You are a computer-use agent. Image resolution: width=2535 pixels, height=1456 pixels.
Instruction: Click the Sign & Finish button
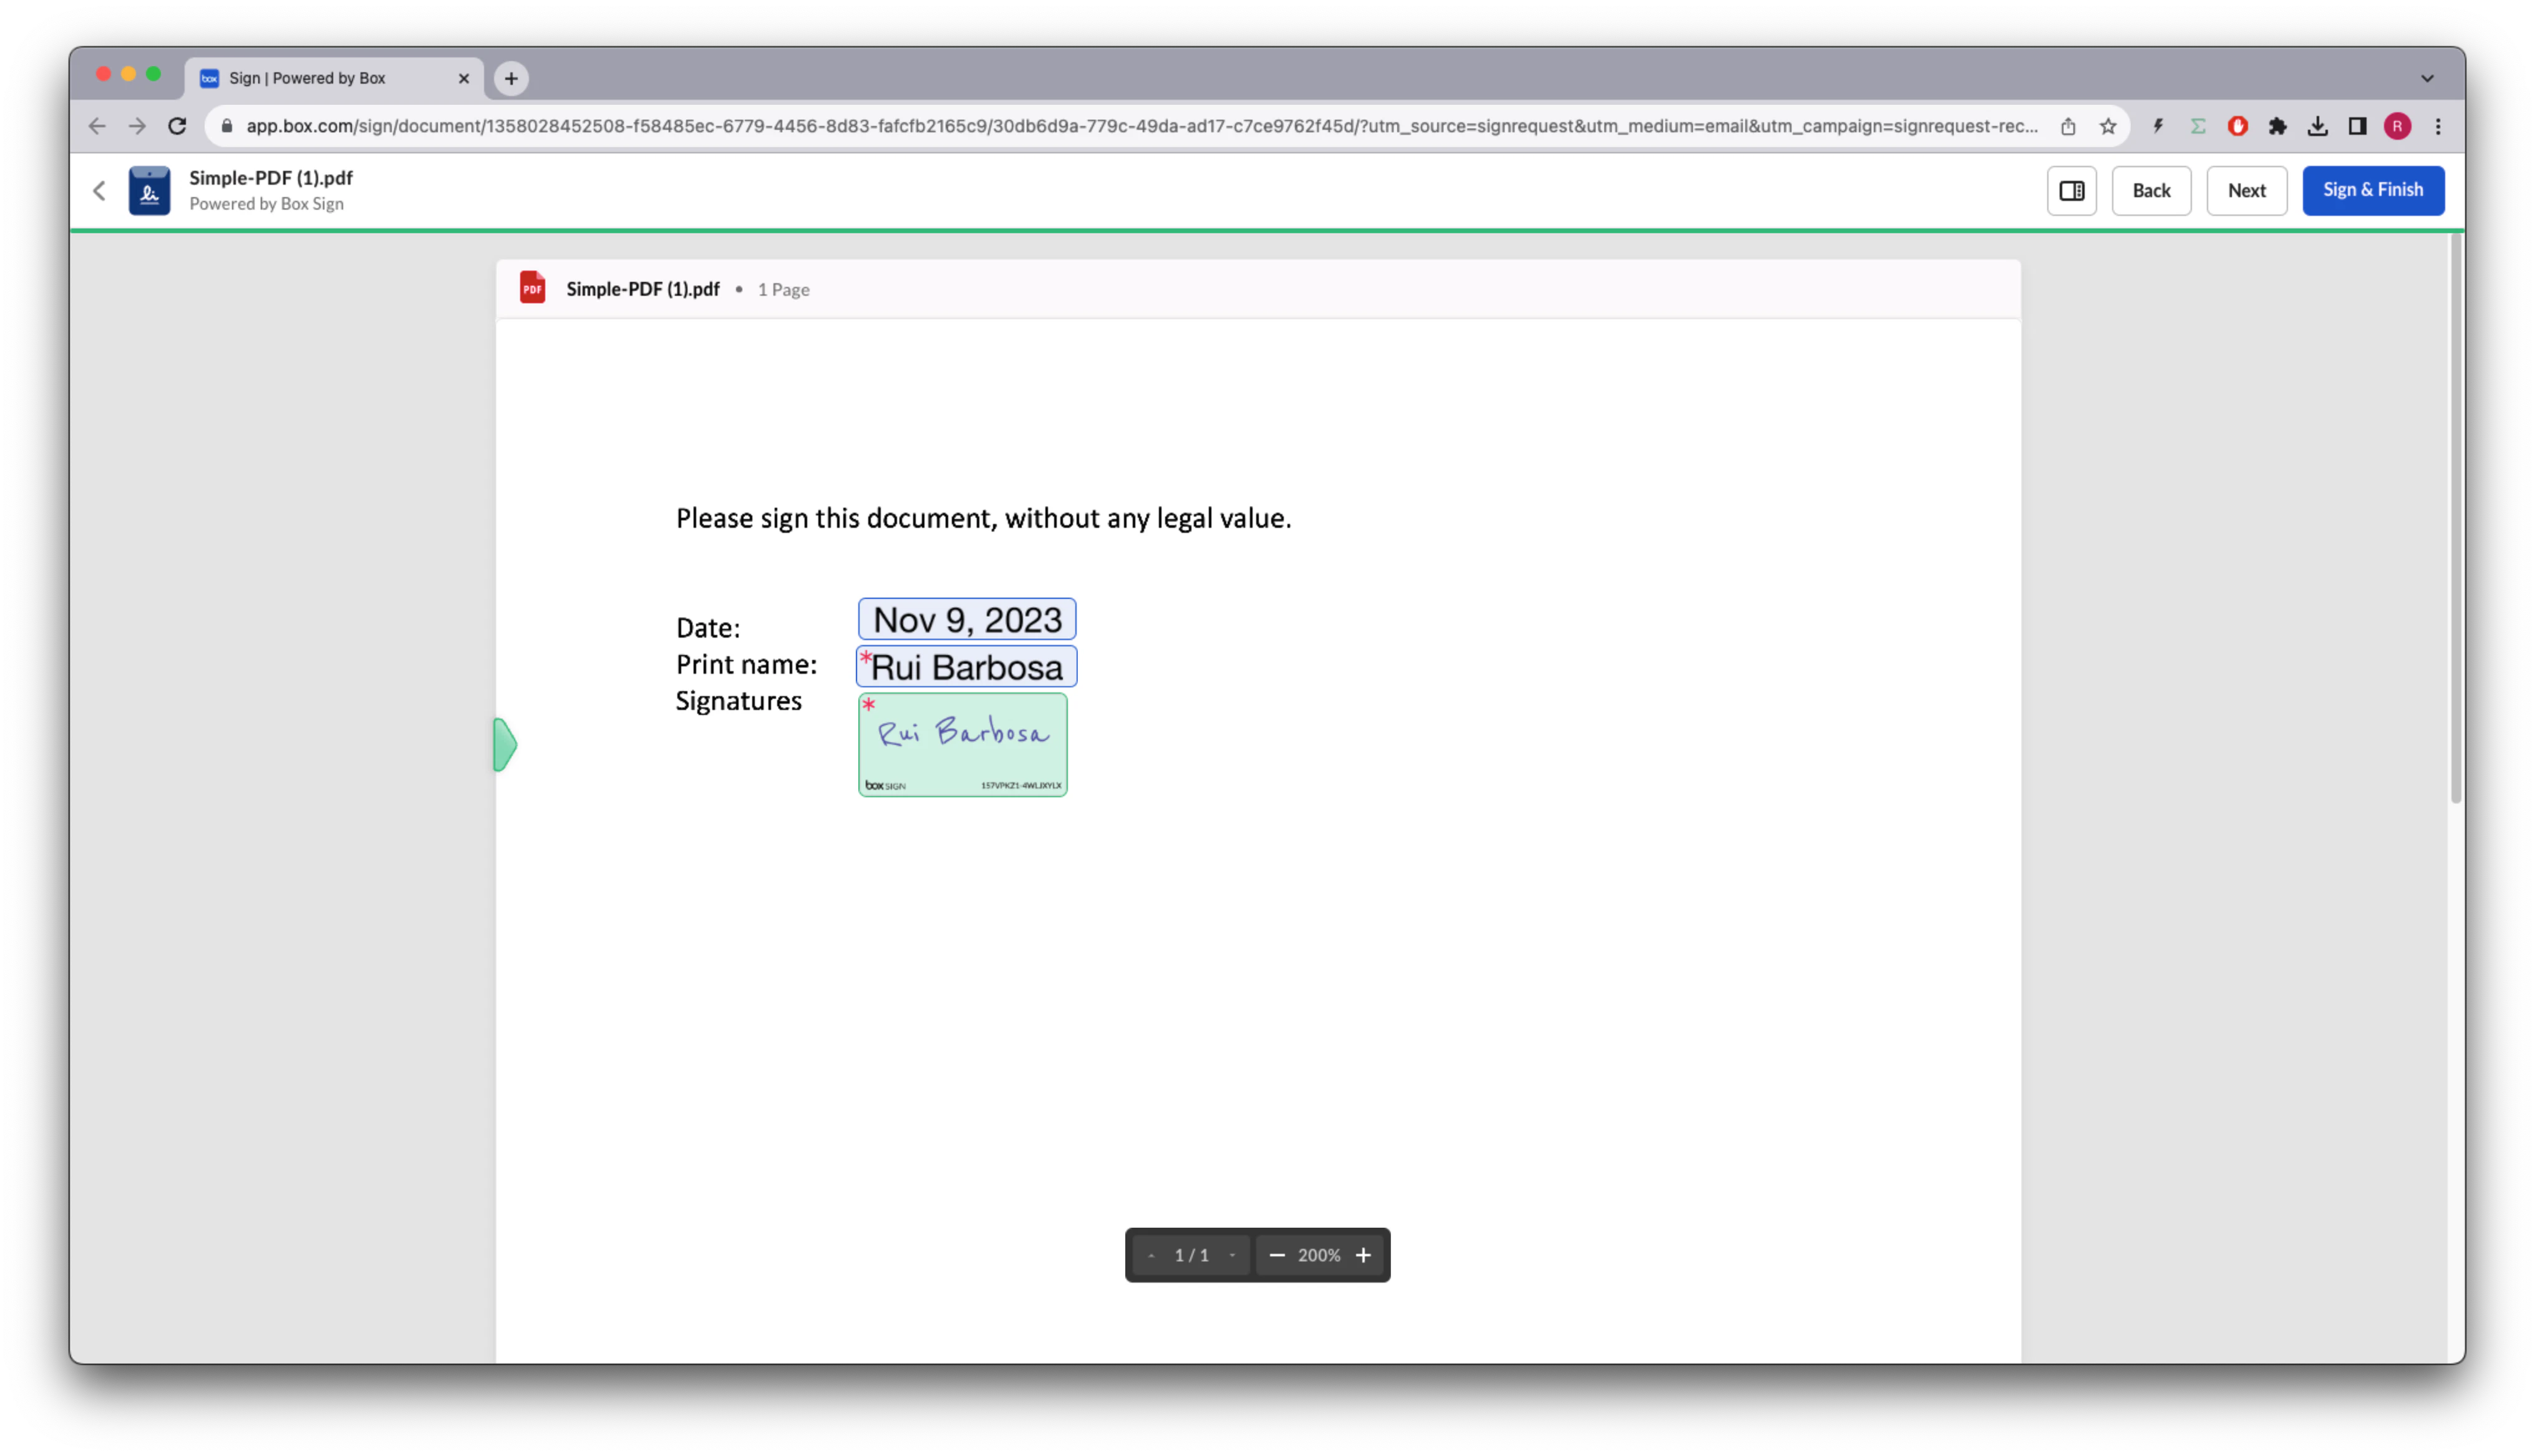click(x=2372, y=190)
